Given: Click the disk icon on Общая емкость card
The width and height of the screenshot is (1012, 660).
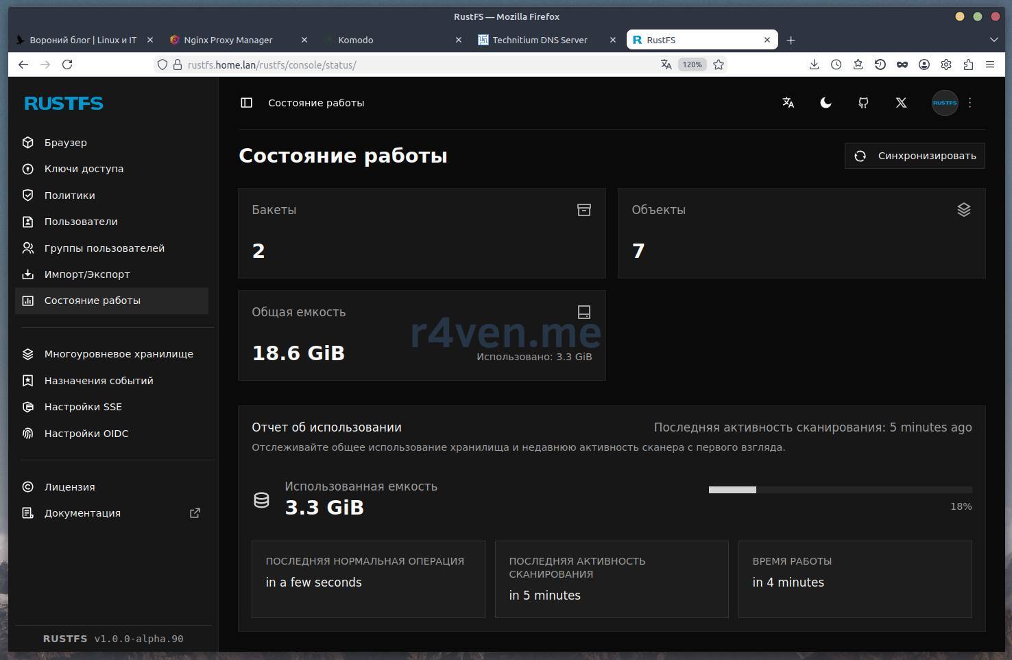Looking at the screenshot, I should click(x=583, y=312).
